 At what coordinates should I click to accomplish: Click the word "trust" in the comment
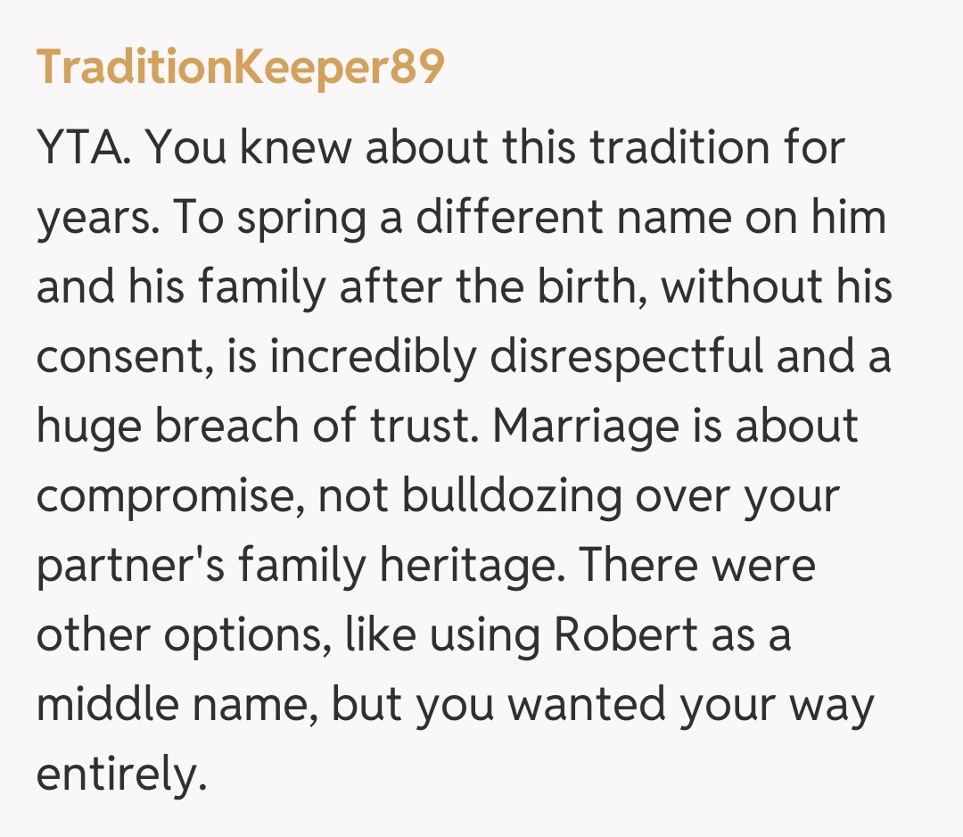(424, 427)
